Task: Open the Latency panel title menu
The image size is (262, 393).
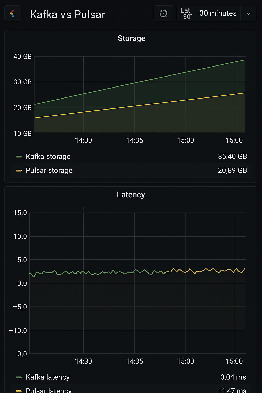Action: tap(131, 195)
